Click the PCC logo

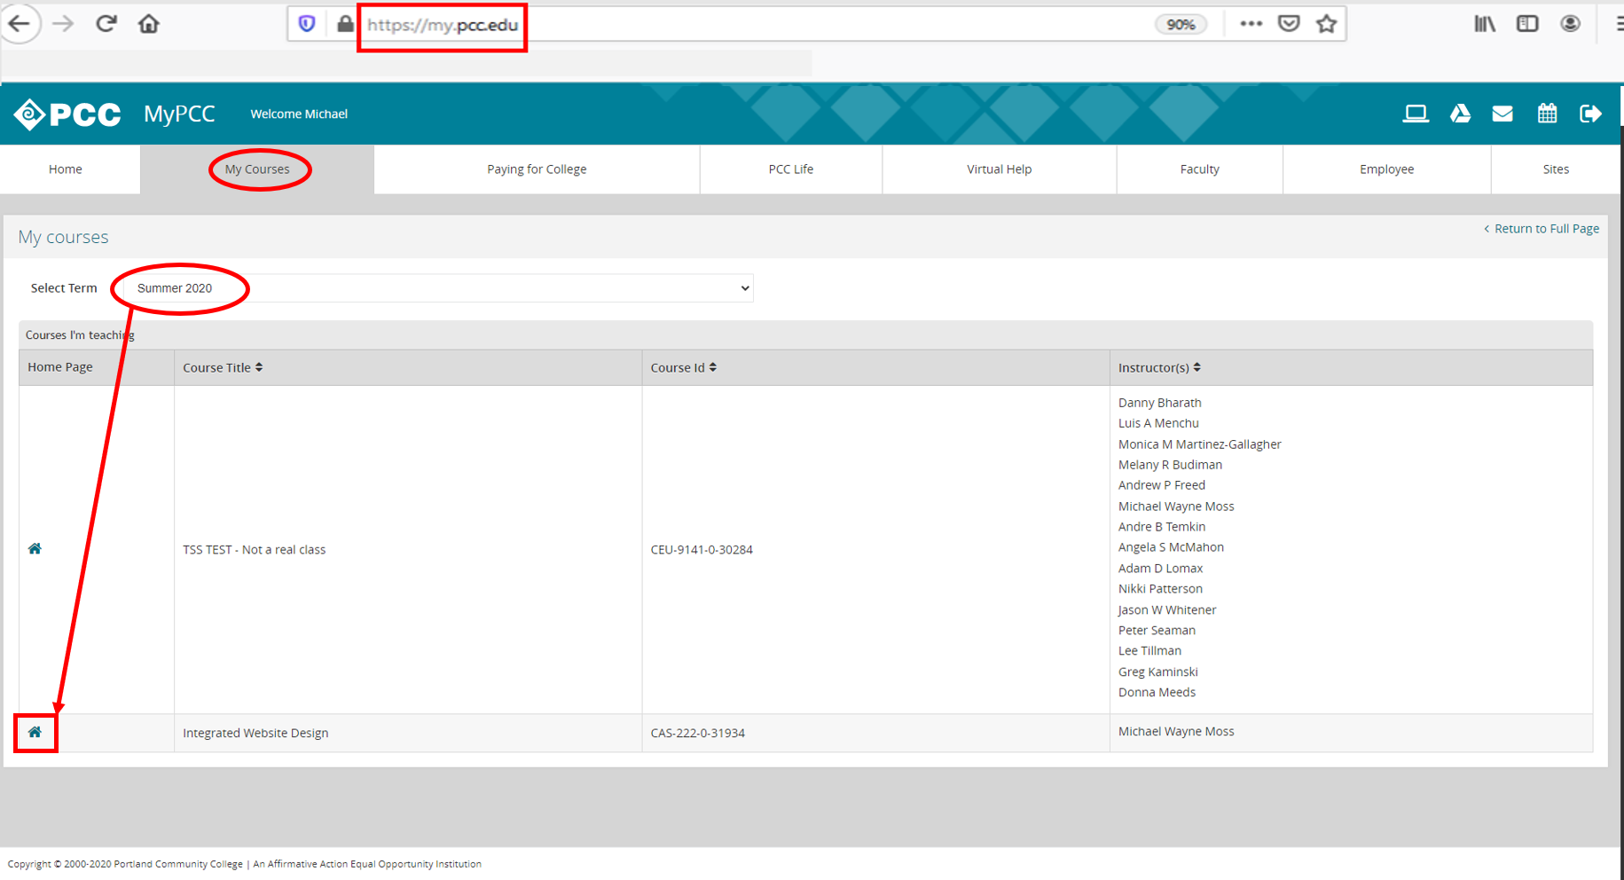coord(67,114)
